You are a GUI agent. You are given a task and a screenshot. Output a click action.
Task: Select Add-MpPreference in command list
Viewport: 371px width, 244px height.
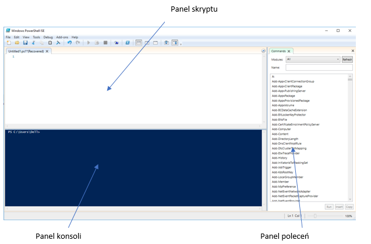pos(284,186)
